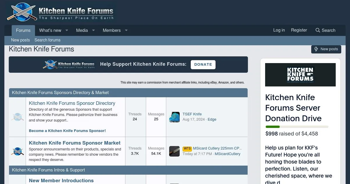Click the WTS label tag

pos(187,149)
